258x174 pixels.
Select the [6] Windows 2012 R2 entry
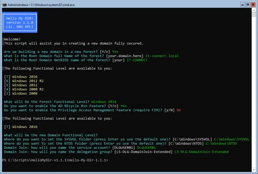24,81
